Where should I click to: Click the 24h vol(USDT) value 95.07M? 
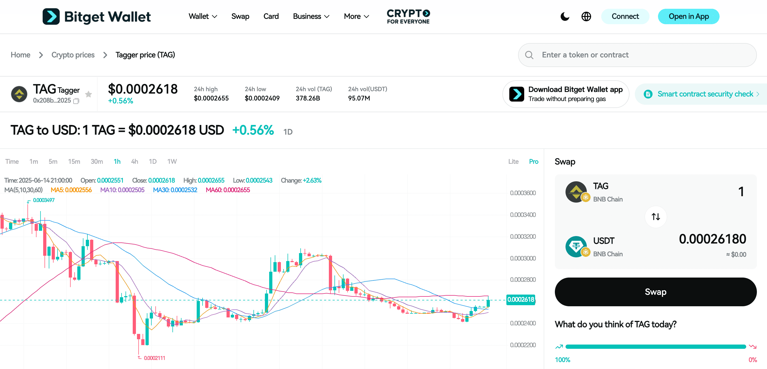coord(359,98)
